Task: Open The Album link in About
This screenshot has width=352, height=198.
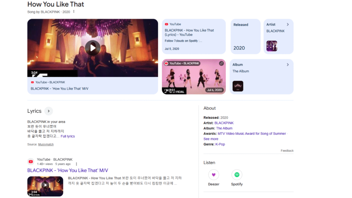Action: pyautogui.click(x=224, y=129)
